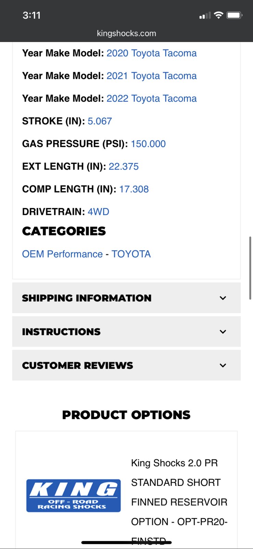Tap the battery status icon
This screenshot has width=253, height=549.
pos(235,15)
